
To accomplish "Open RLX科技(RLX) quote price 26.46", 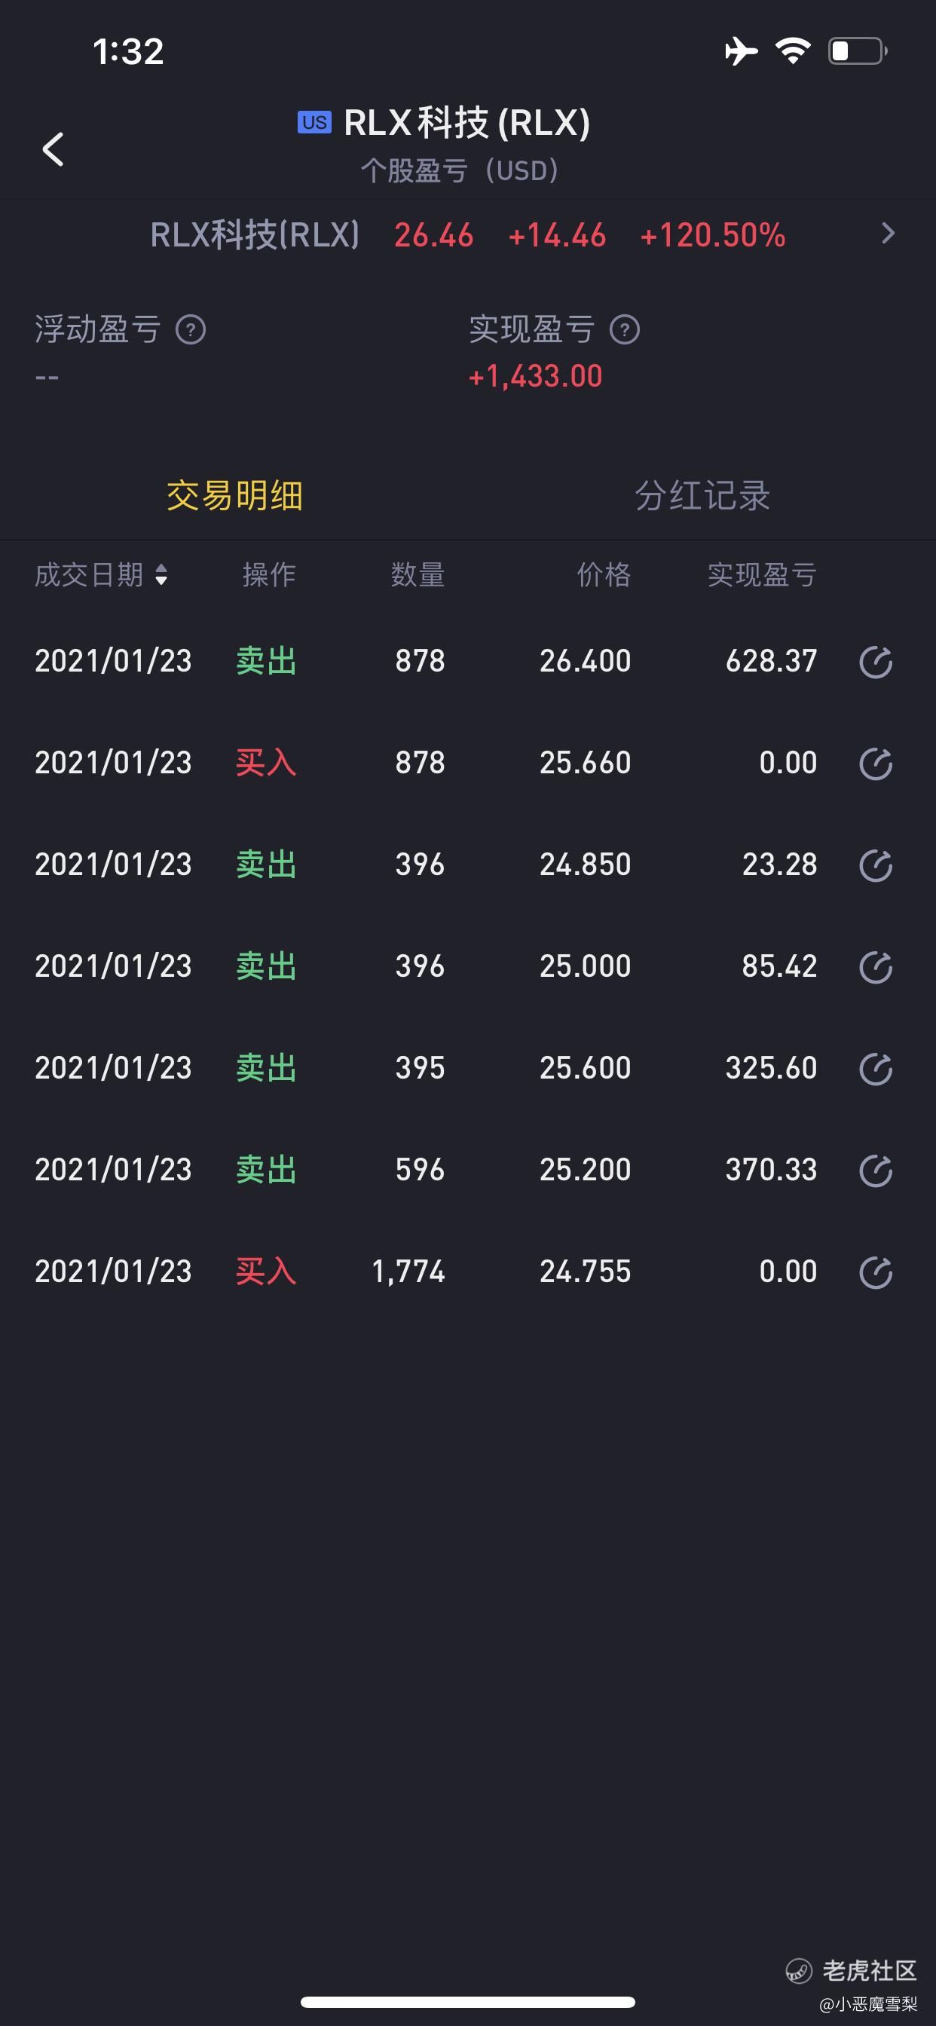I will (x=433, y=235).
